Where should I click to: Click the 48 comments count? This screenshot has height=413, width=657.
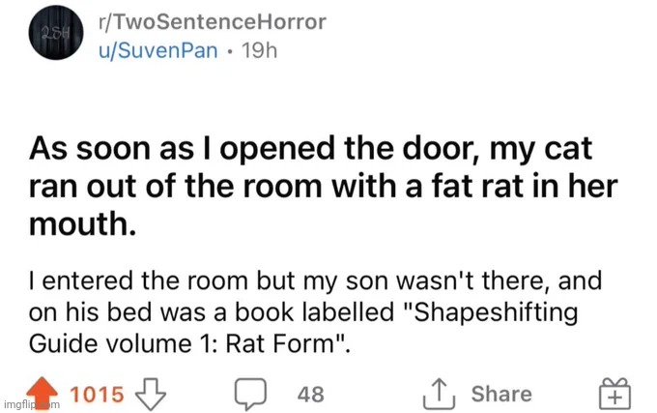click(311, 395)
